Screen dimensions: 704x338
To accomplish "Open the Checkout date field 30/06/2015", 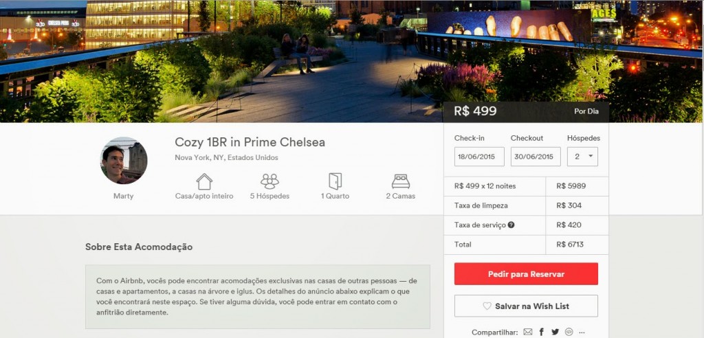I will coord(536,157).
